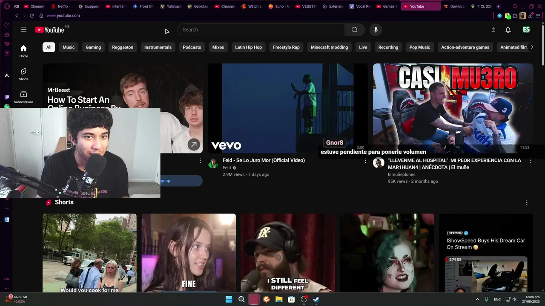Screen dimensions: 545x306
Task: Open the notifications bell
Action: tap(508, 30)
